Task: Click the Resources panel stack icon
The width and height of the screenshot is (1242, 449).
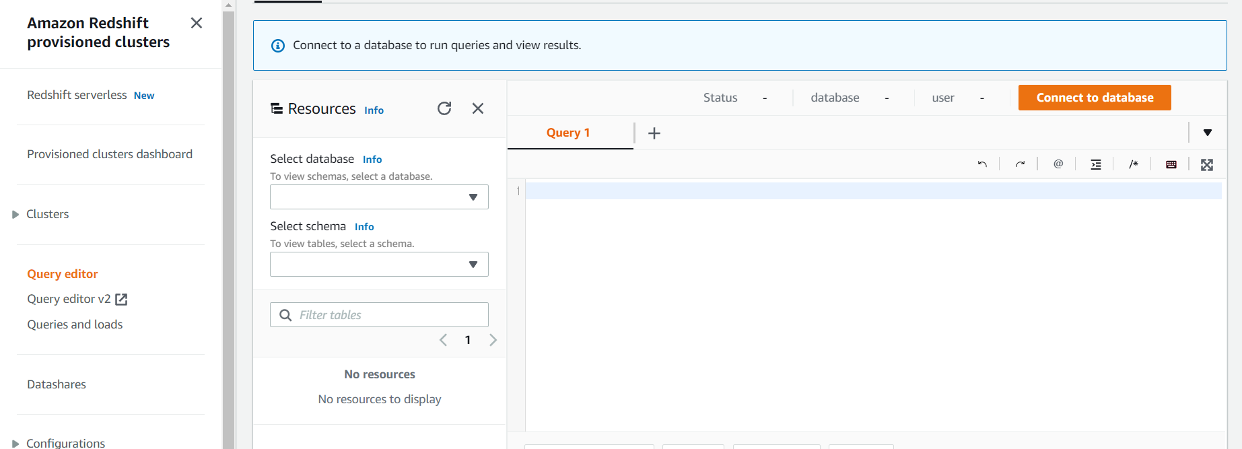Action: coord(277,108)
